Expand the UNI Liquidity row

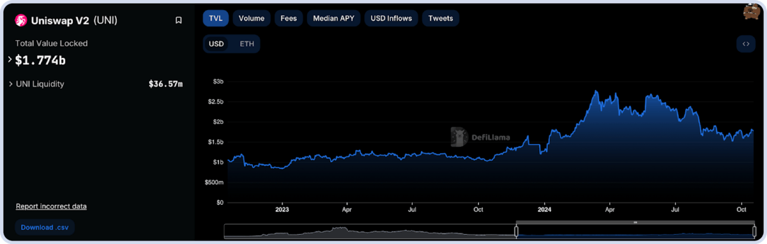(10, 84)
